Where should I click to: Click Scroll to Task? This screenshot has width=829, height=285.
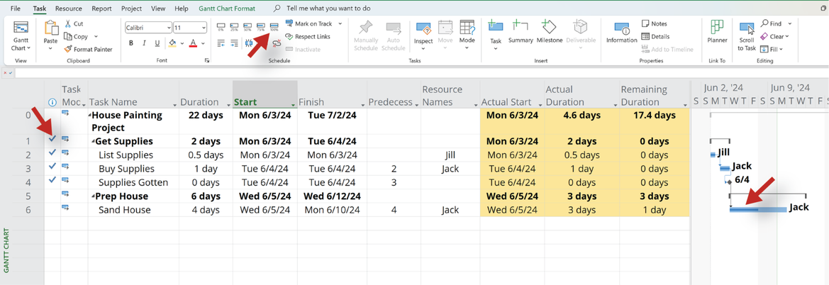pos(747,36)
